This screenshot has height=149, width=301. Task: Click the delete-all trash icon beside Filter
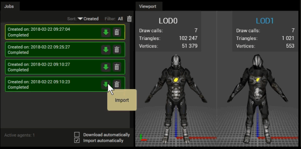pos(129,19)
